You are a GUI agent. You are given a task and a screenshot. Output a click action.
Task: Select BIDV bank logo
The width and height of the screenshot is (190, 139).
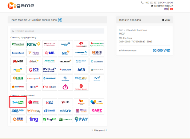pyautogui.click(x=34, y=44)
